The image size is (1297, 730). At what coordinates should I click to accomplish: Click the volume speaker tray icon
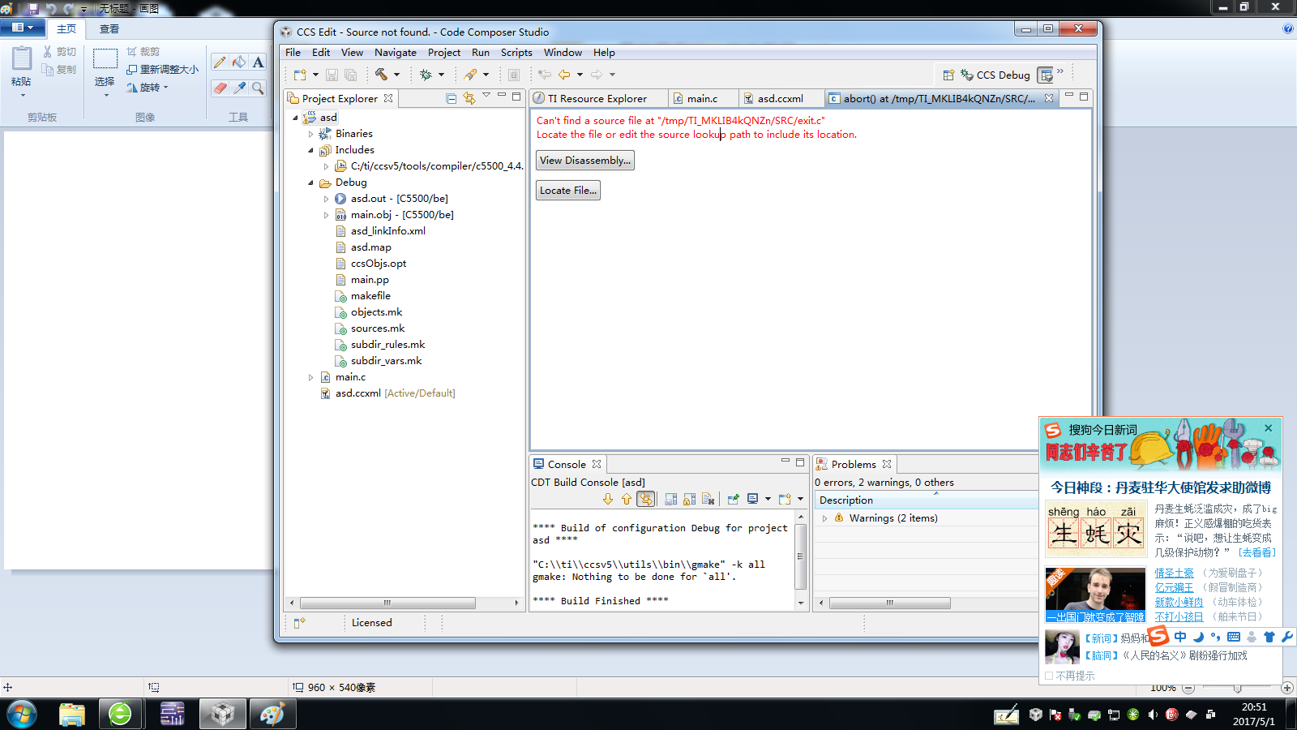coord(1152,715)
